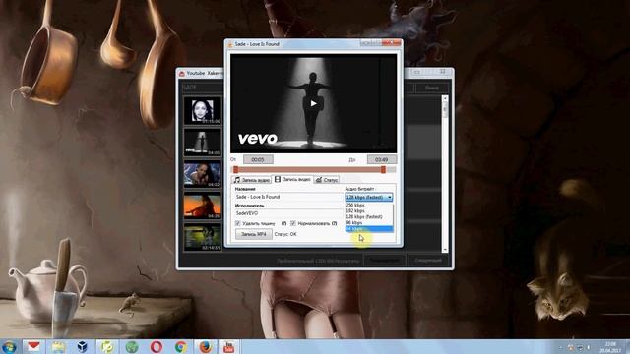Viewport: 630px width, 354px height.
Task: Select the woman's face portrait thumbnail
Action: click(x=203, y=110)
